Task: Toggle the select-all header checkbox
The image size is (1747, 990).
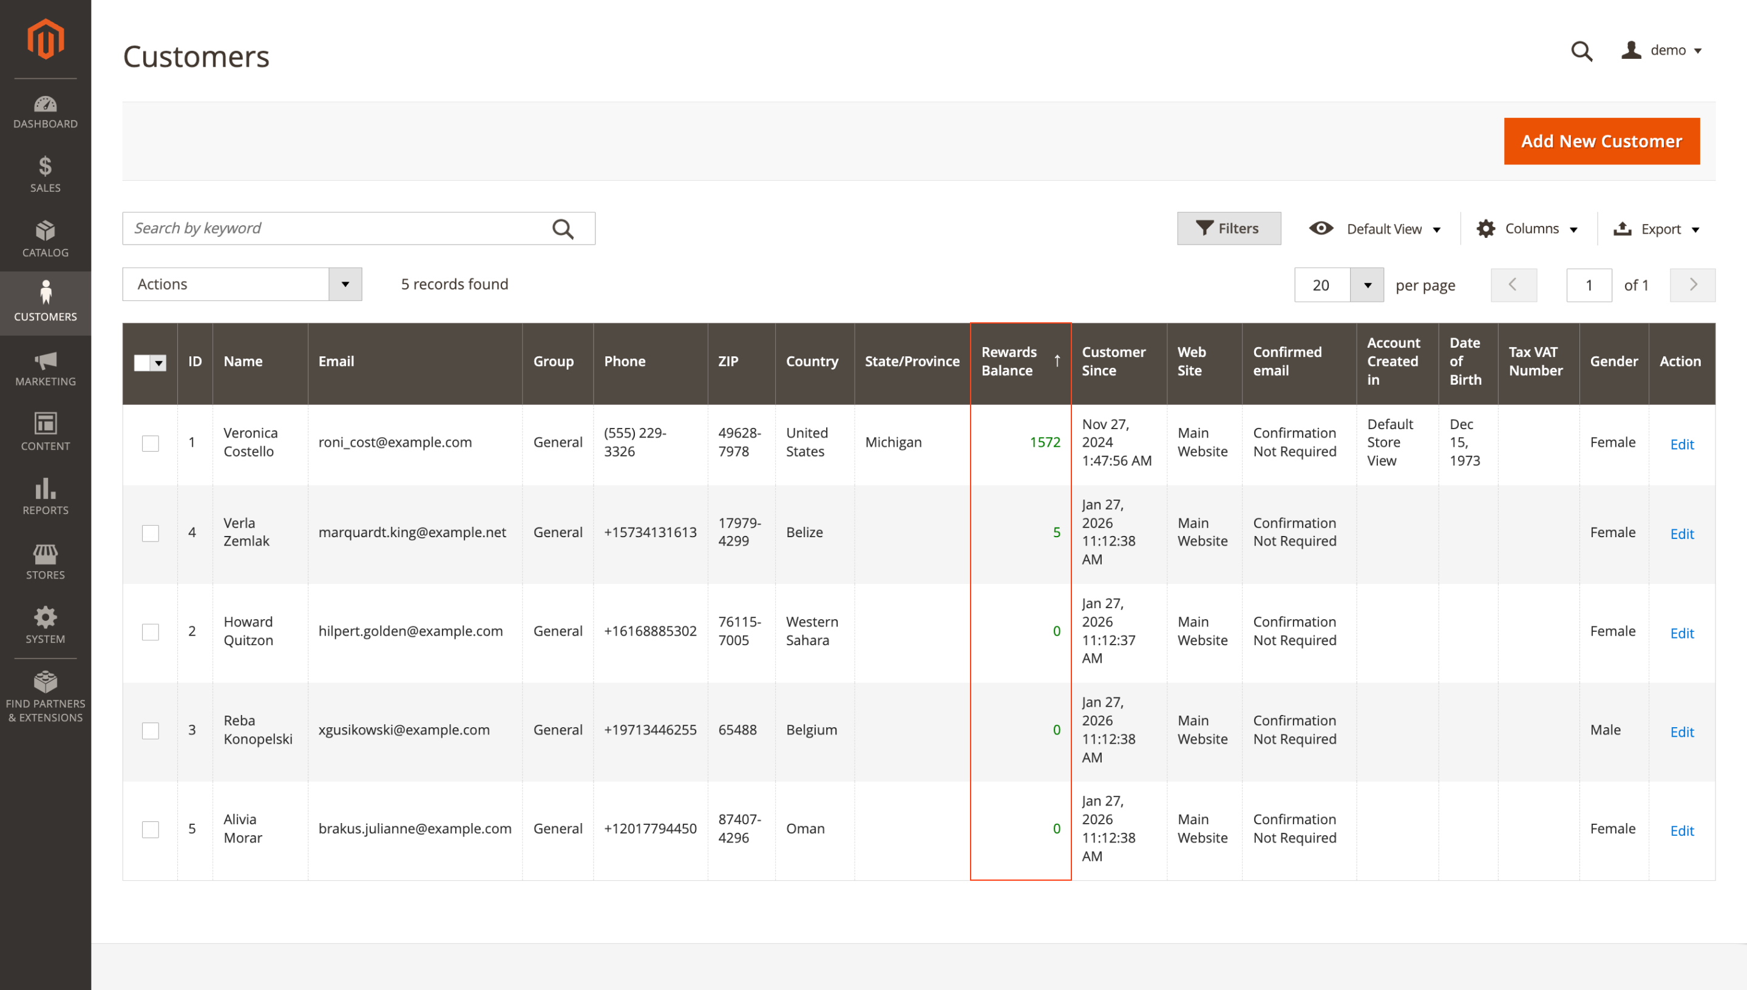Action: pyautogui.click(x=142, y=362)
